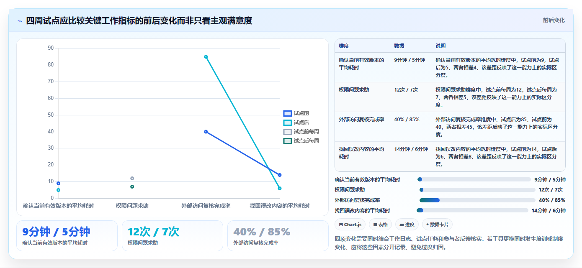Image resolution: width=582 pixels, height=268 pixels.
Task: Click the icon inside the 表格 chip
Action: tap(376, 225)
